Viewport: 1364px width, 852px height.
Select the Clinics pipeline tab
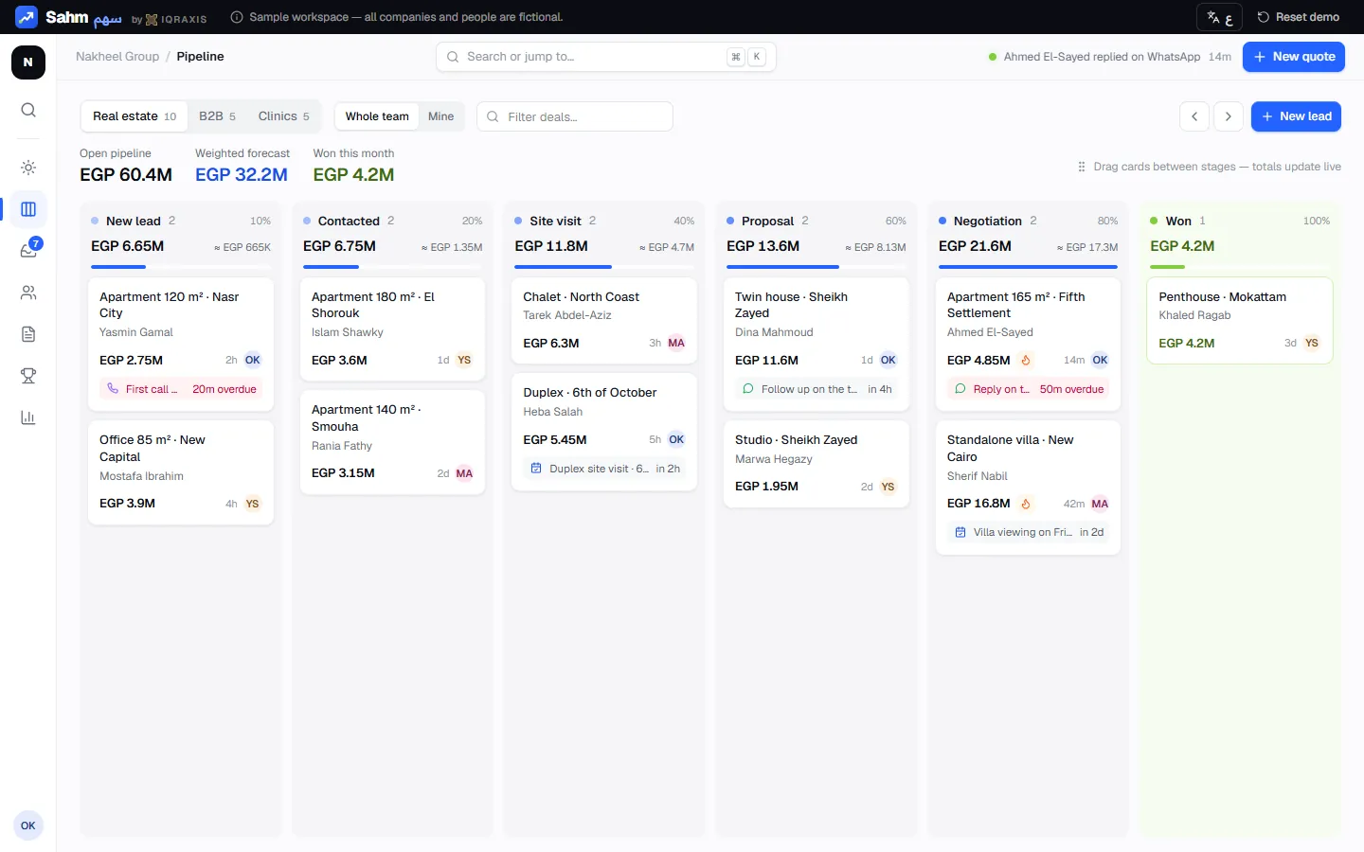pyautogui.click(x=283, y=116)
